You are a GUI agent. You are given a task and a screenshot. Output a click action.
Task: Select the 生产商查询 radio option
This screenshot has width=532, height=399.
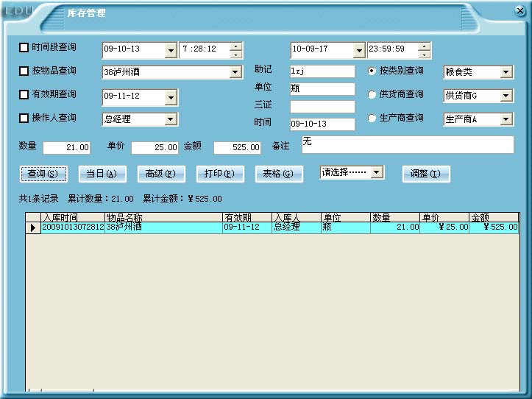pyautogui.click(x=372, y=119)
